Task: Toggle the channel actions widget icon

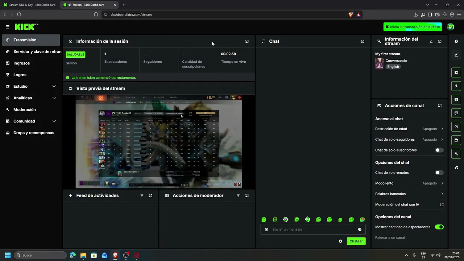Action: click(x=456, y=140)
